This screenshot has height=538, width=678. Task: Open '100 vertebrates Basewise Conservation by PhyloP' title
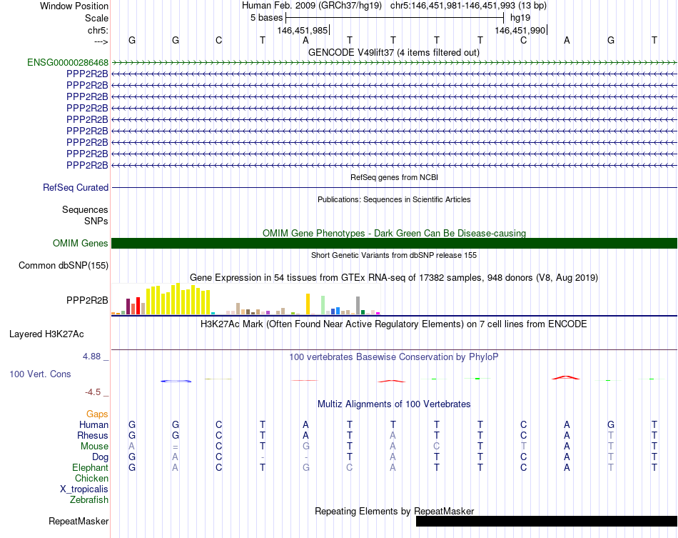pyautogui.click(x=394, y=357)
